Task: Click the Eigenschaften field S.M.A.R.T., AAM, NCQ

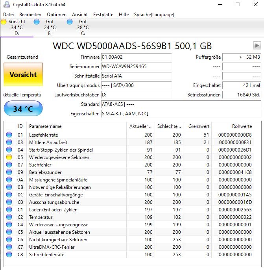Action: [x=181, y=114]
